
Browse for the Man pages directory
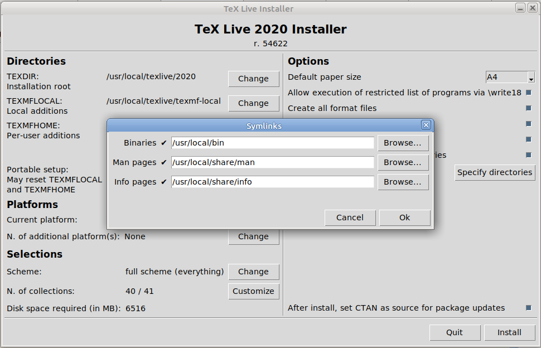click(x=403, y=162)
